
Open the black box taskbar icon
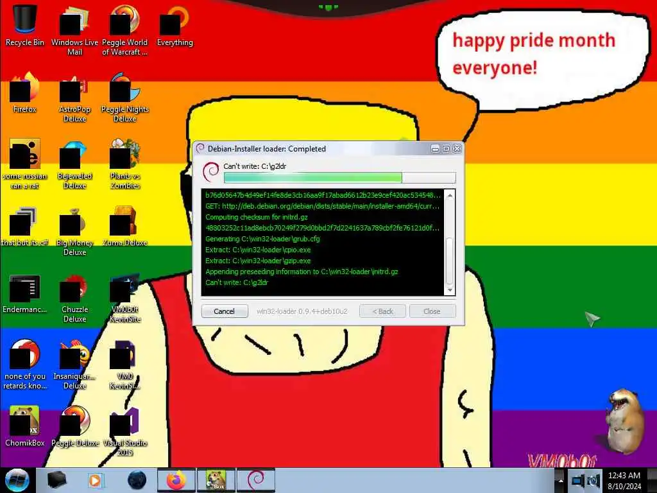click(x=57, y=480)
